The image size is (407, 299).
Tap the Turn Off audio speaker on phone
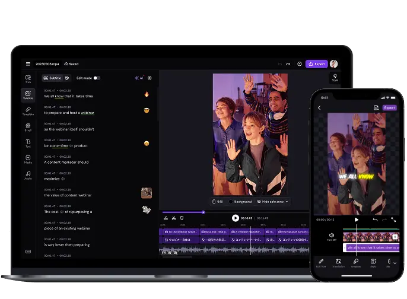tap(332, 237)
